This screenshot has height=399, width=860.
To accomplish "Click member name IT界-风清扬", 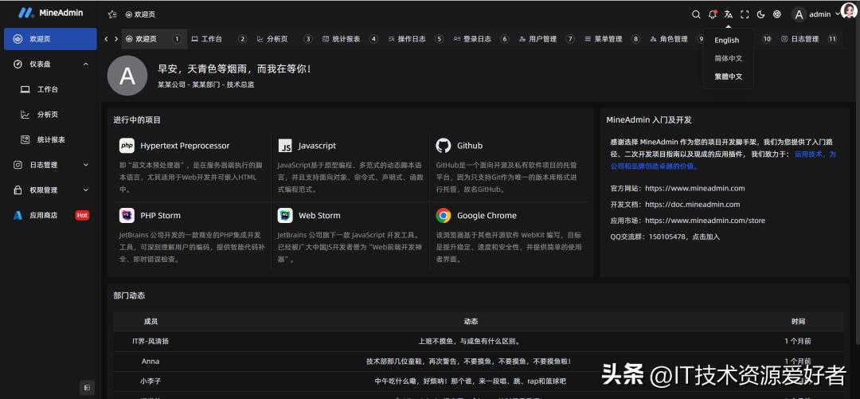I will [x=150, y=342].
